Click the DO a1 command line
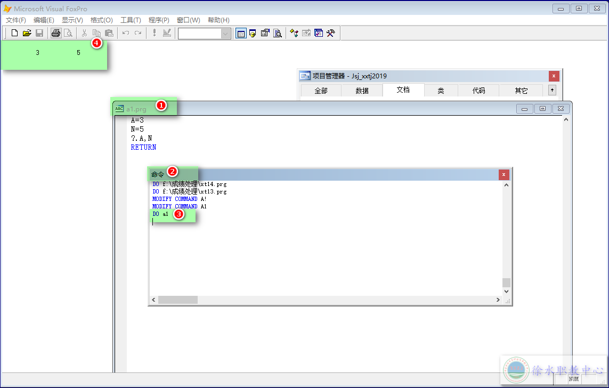The height and width of the screenshot is (388, 609). pyautogui.click(x=160, y=214)
